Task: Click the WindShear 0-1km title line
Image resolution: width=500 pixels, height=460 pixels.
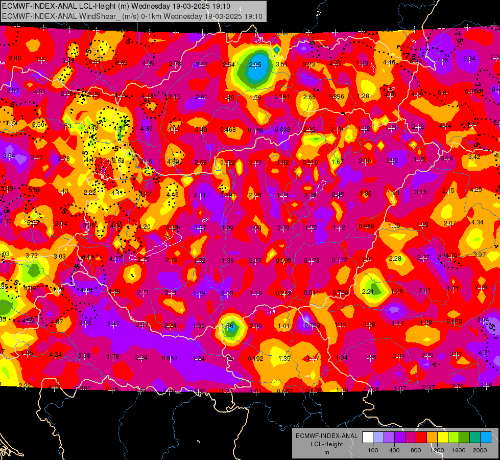Action: (132, 16)
